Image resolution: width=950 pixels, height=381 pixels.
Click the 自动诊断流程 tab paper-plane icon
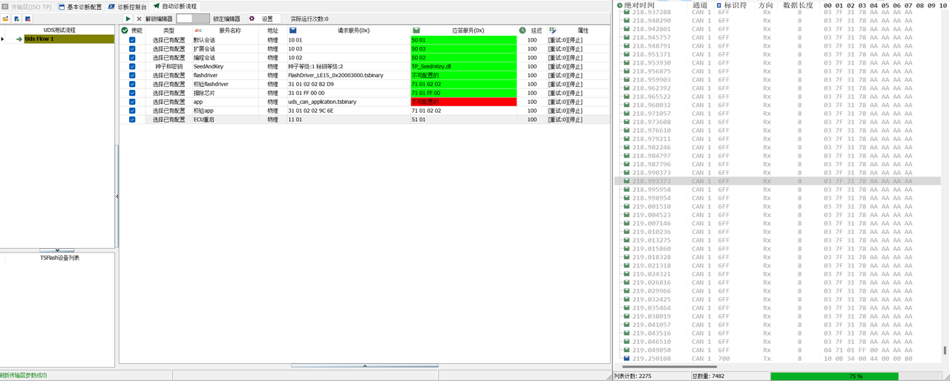[x=157, y=7]
